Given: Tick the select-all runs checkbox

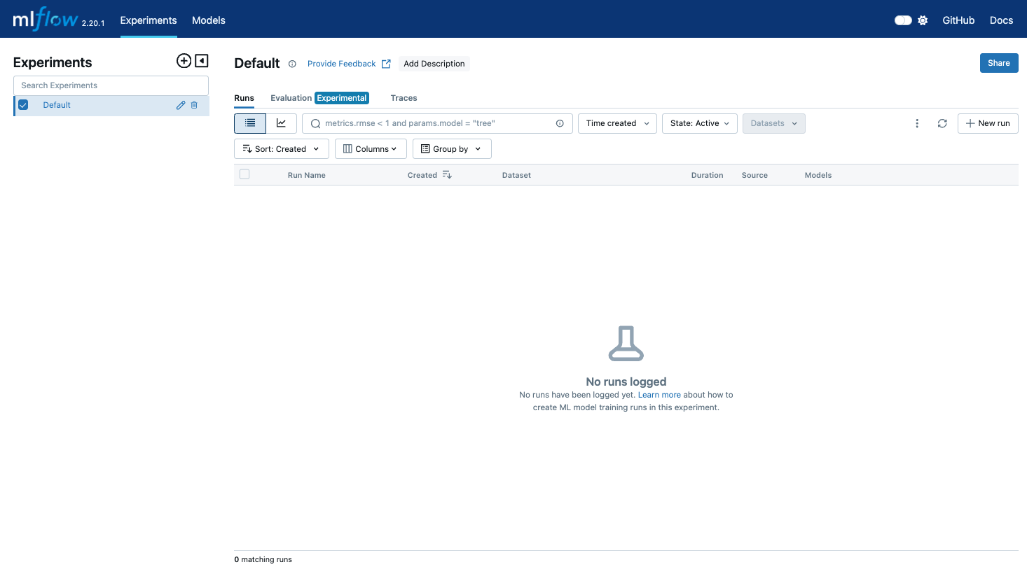Looking at the screenshot, I should 244,174.
